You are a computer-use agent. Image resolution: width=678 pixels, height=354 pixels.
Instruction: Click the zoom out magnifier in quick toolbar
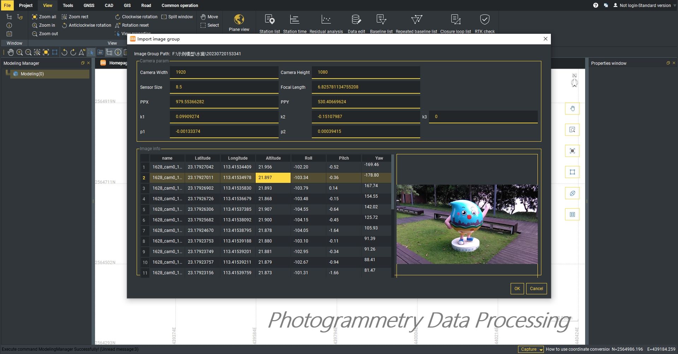tap(28, 53)
